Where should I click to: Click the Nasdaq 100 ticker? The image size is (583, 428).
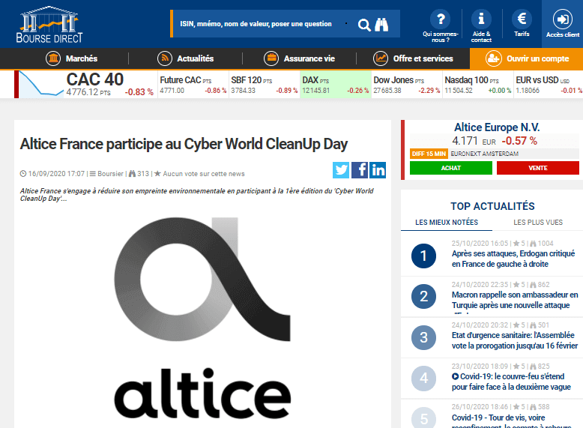(477, 85)
